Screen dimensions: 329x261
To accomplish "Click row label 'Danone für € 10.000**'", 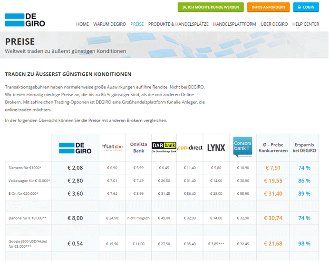I will (28, 218).
